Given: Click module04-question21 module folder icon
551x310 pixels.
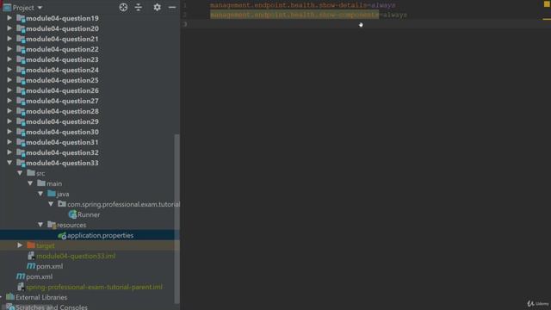Looking at the screenshot, I should coord(21,39).
